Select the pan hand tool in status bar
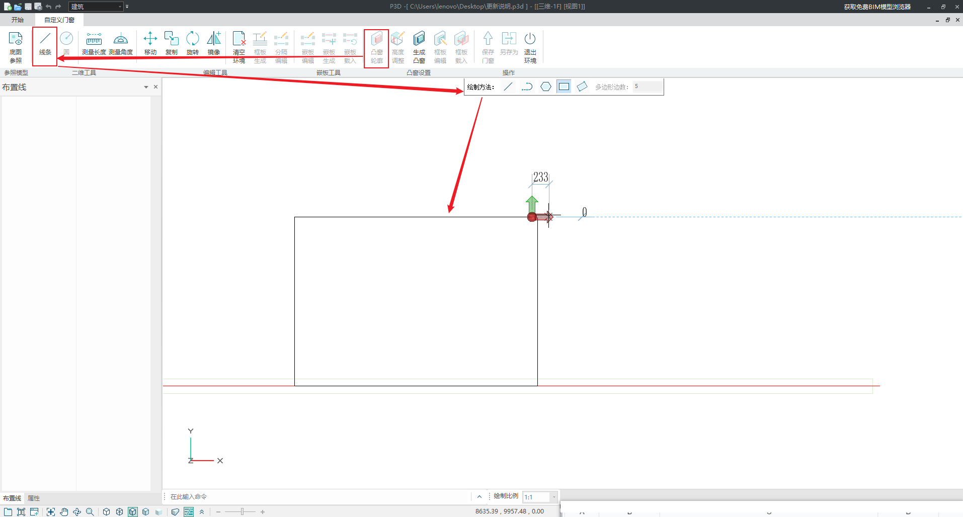This screenshot has width=963, height=517. click(64, 511)
